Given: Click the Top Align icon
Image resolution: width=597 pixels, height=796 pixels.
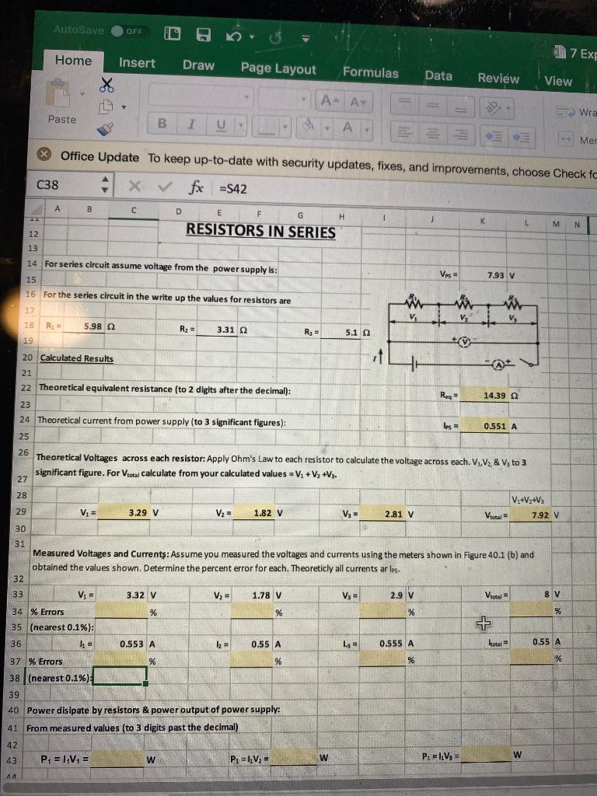Looking at the screenshot, I should click(x=405, y=103).
